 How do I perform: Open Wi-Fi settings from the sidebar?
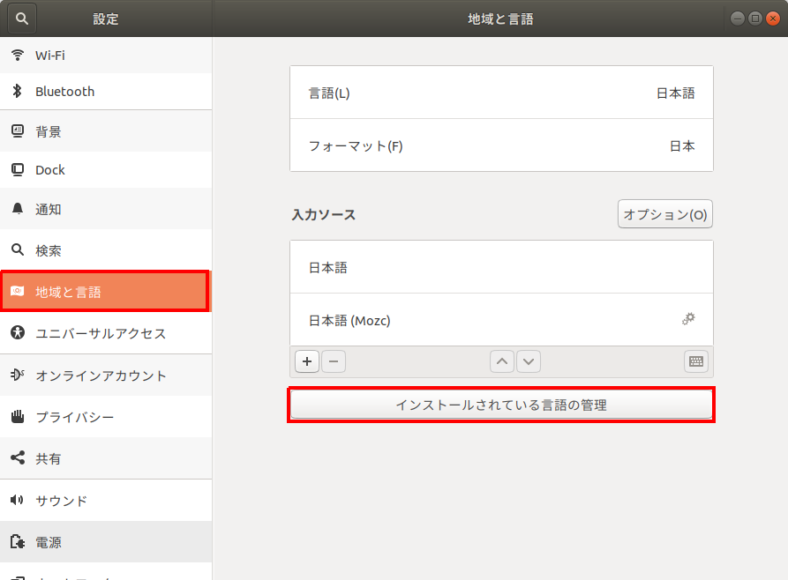click(x=106, y=56)
